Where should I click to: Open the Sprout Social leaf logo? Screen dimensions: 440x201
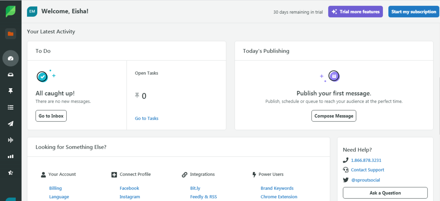(x=10, y=11)
